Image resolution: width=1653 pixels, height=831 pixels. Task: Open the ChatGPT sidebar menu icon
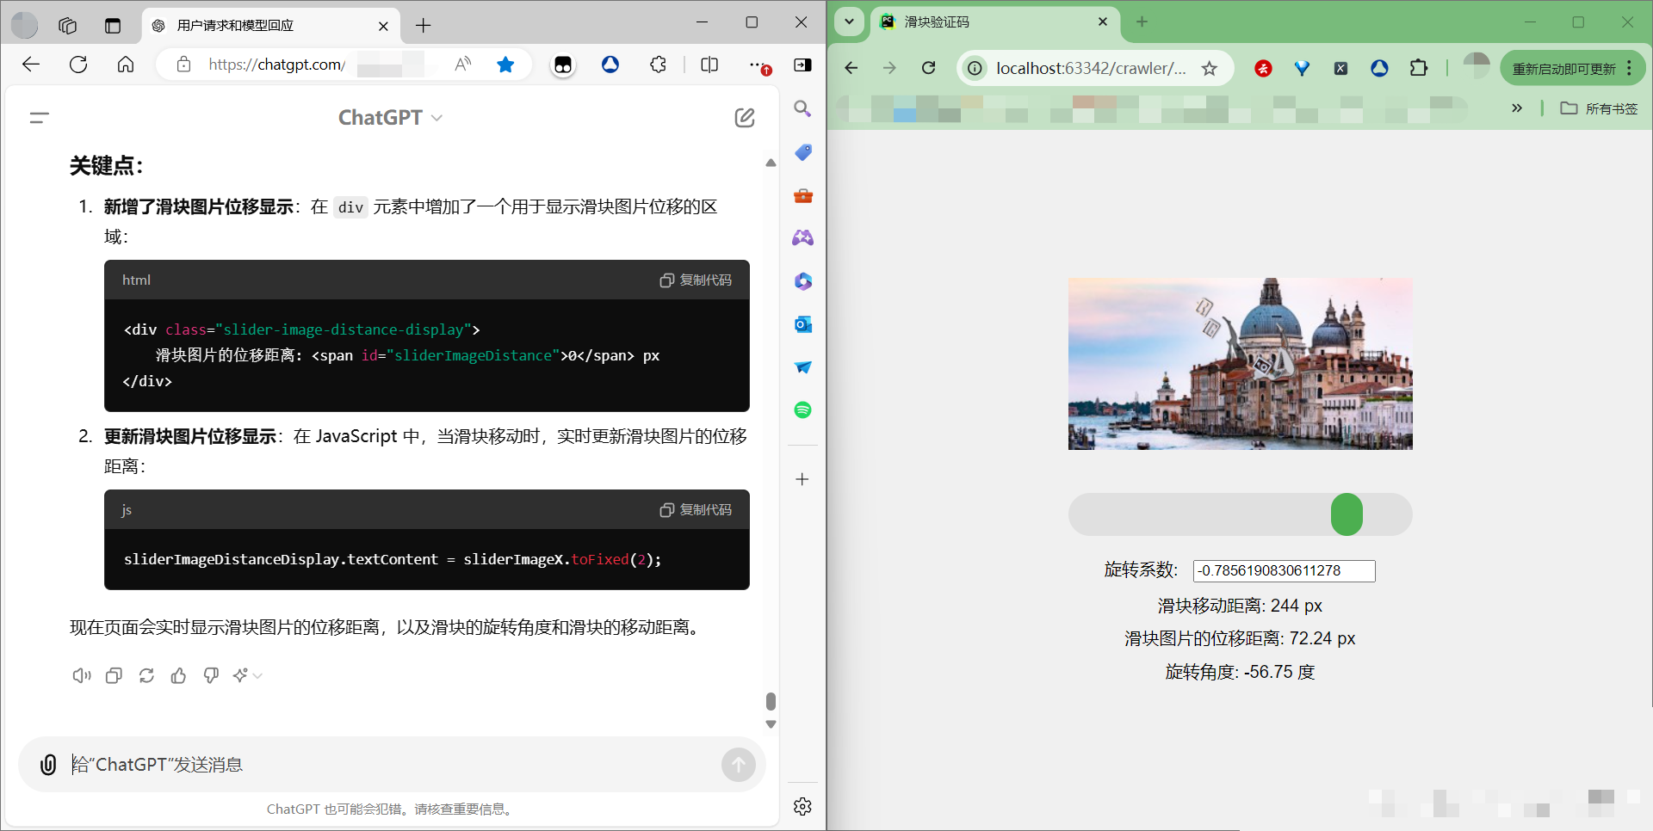(x=40, y=118)
